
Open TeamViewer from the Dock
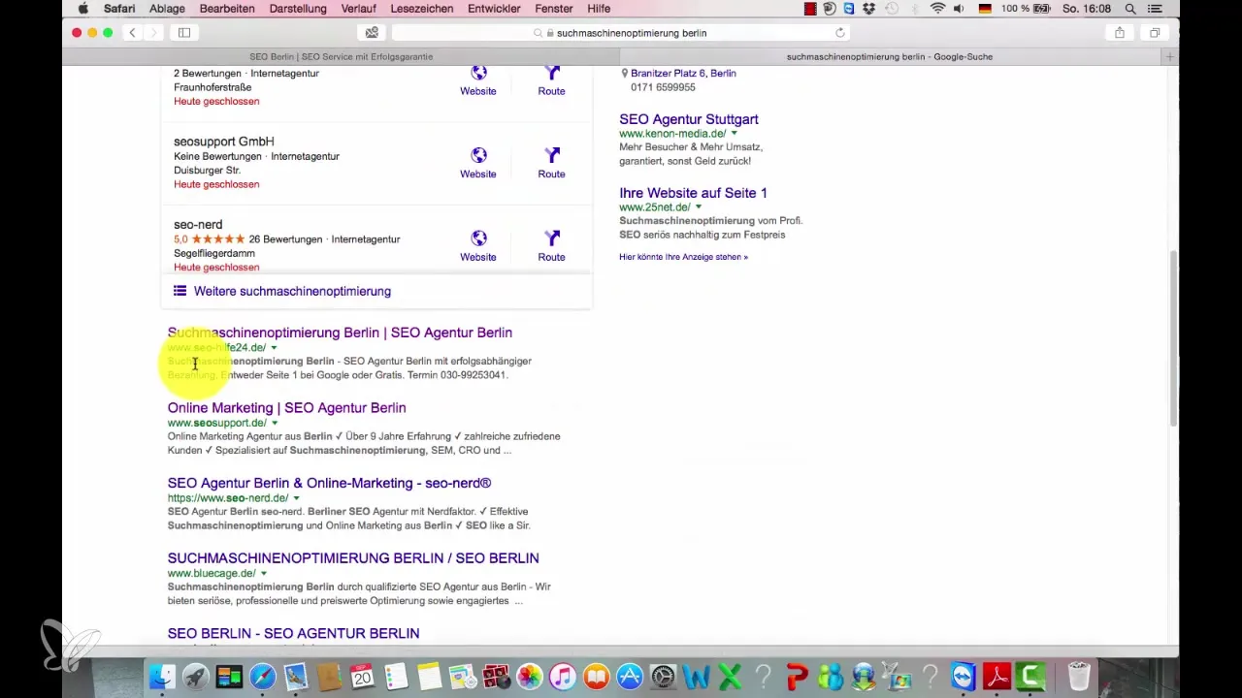pos(964,675)
